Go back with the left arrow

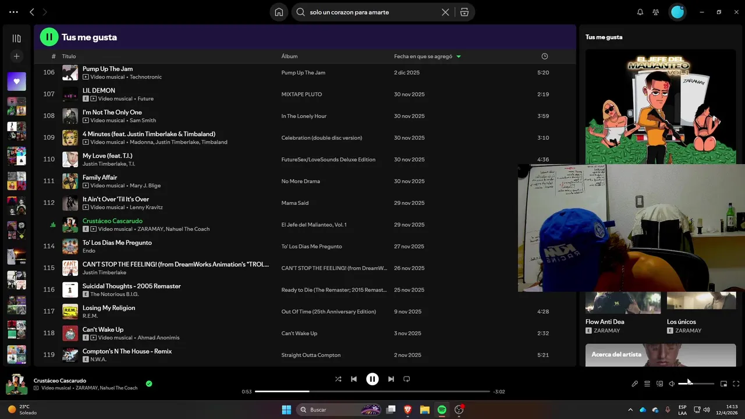click(32, 12)
